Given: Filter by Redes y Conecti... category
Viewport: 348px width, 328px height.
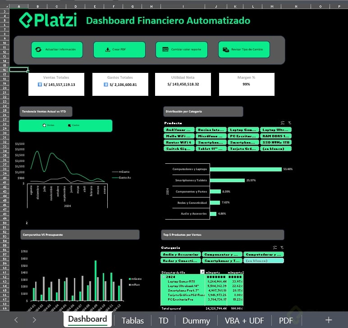Looking at the screenshot, I should pos(181,261).
